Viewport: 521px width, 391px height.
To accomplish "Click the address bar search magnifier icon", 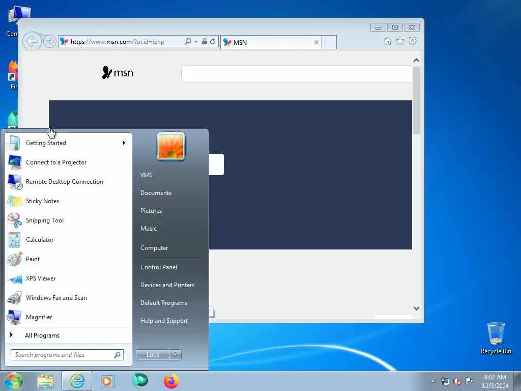I will pyautogui.click(x=188, y=42).
